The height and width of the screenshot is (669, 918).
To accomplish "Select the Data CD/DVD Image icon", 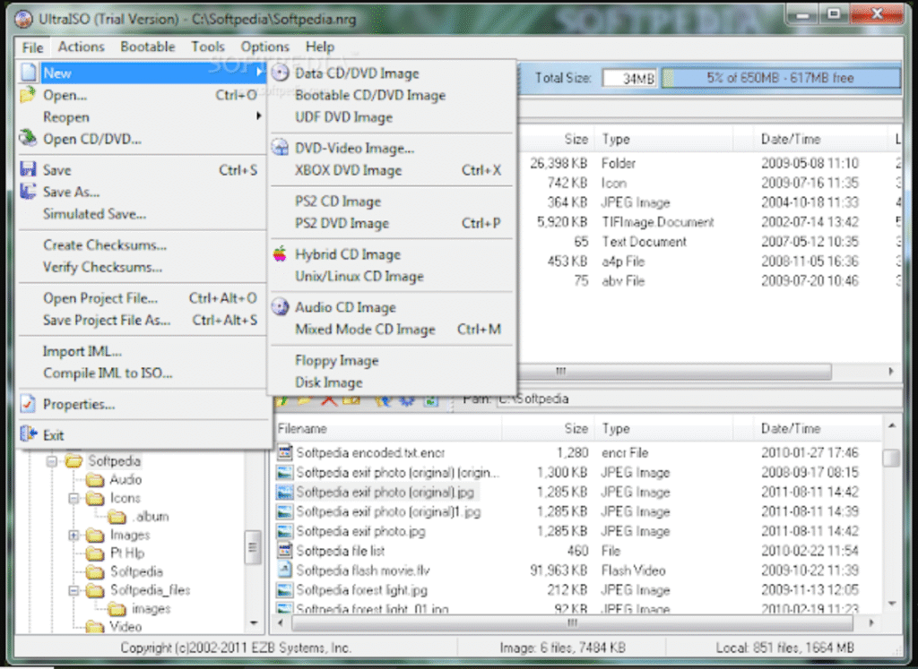I will pyautogui.click(x=280, y=73).
